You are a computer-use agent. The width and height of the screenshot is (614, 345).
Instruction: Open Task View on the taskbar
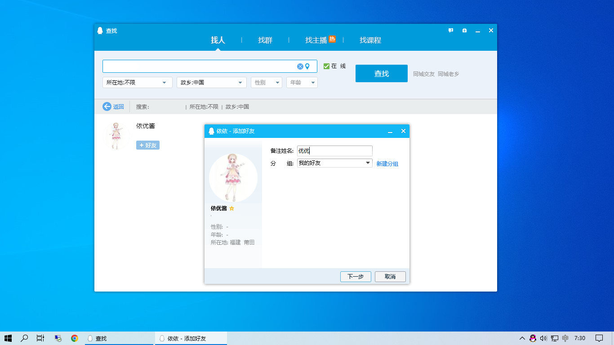pos(40,338)
